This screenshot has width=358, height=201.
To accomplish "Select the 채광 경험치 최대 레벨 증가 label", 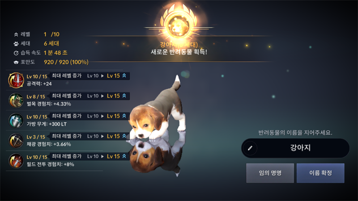I will point(67,136).
